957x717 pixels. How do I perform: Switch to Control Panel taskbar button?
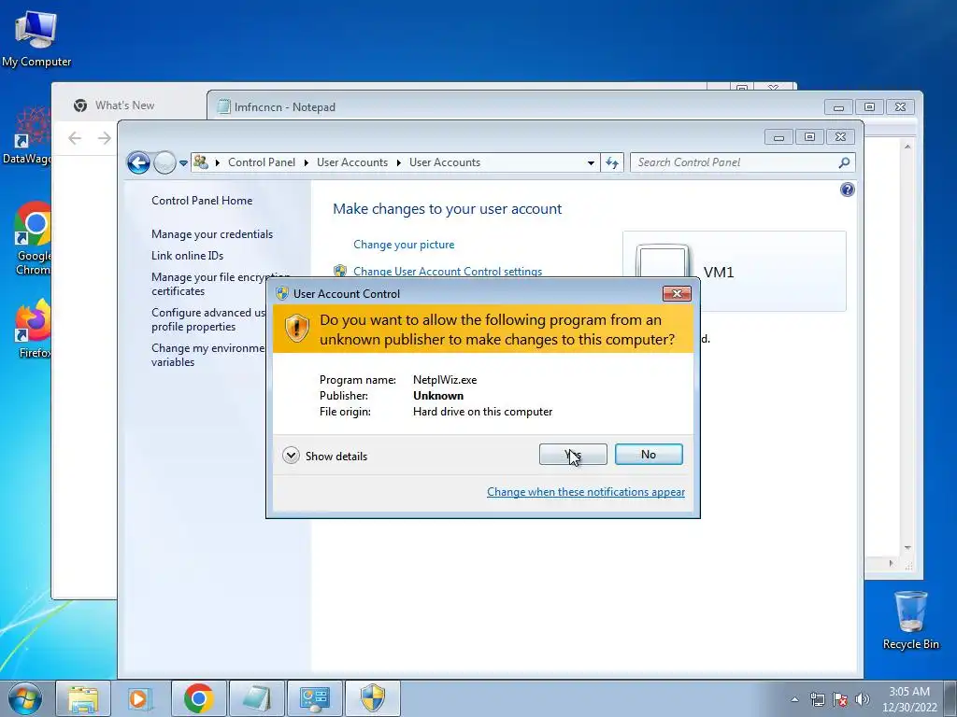click(314, 698)
